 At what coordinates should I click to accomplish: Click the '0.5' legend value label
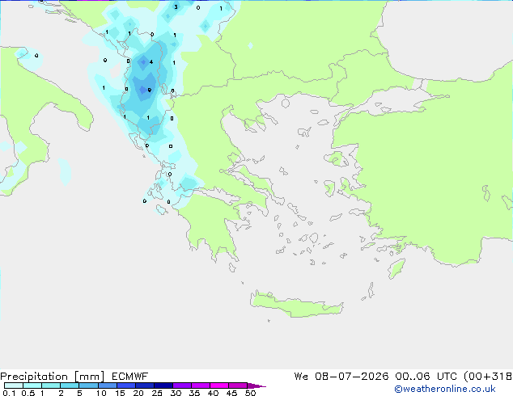click(28, 393)
